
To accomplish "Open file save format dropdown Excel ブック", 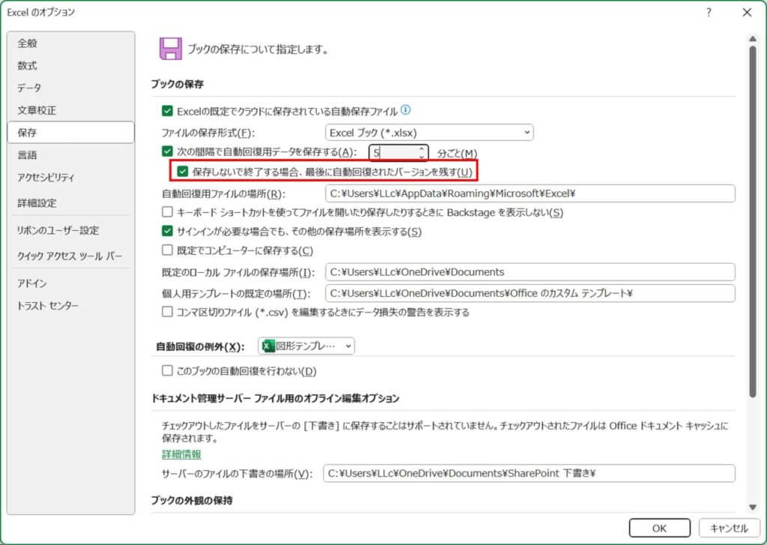I will click(x=429, y=132).
